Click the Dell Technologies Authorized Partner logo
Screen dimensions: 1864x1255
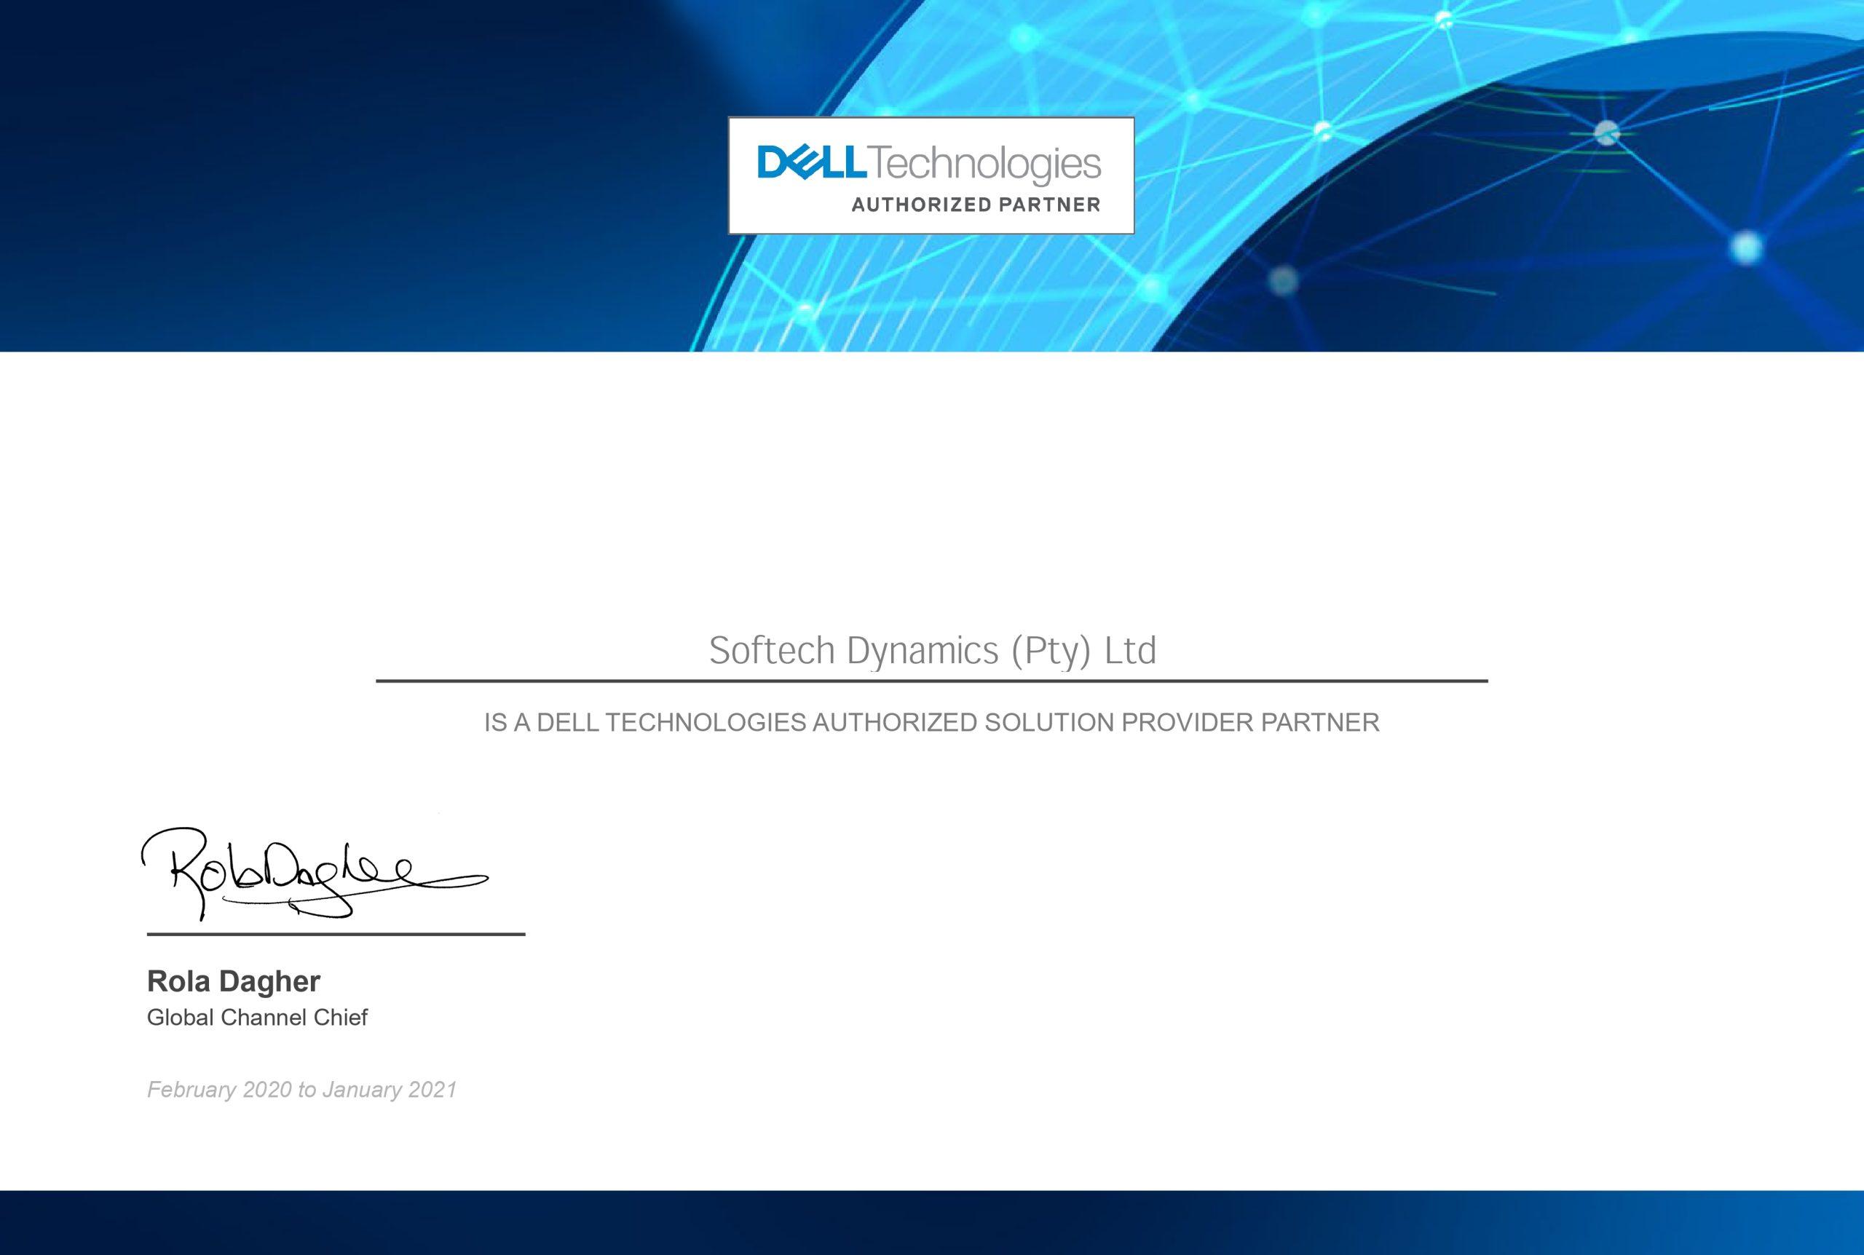click(x=931, y=175)
